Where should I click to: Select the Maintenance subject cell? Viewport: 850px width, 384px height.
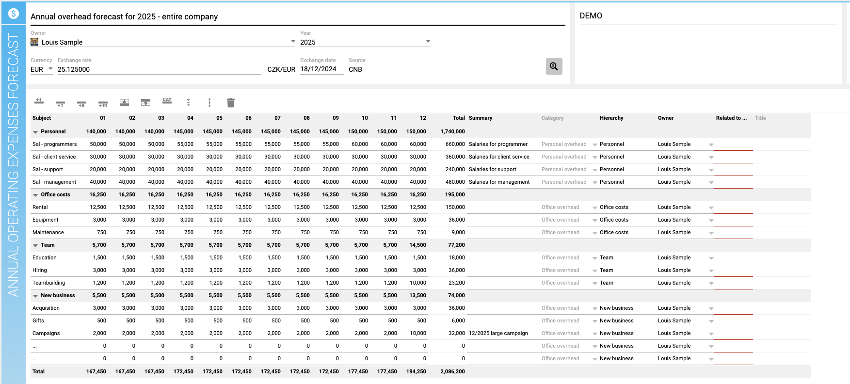tap(48, 232)
